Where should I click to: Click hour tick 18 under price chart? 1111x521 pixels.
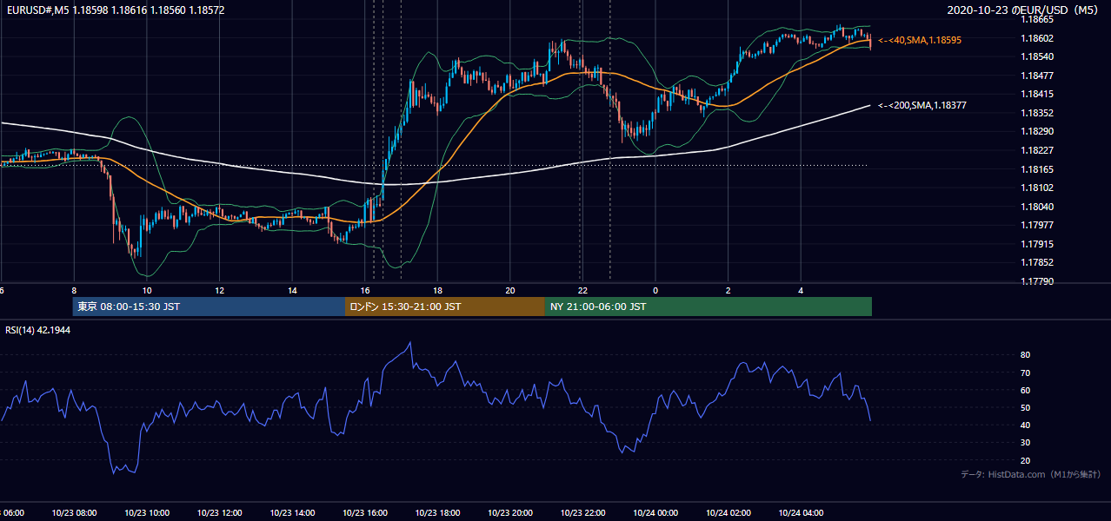click(438, 290)
